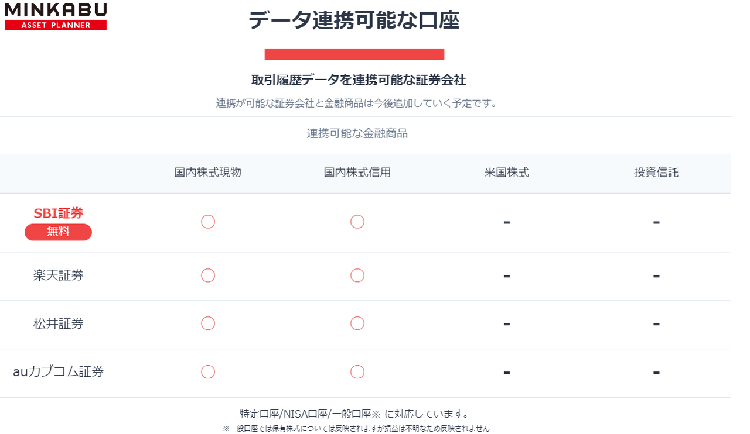Screen dimensions: 750x434
Task: Select the auカブコム証券 row label
Action: (x=58, y=371)
